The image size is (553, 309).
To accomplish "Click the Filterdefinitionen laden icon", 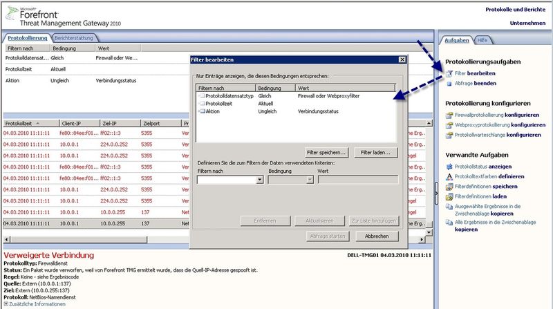I will coord(449,196).
